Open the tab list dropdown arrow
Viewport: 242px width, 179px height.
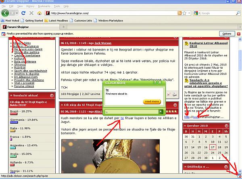(240, 27)
